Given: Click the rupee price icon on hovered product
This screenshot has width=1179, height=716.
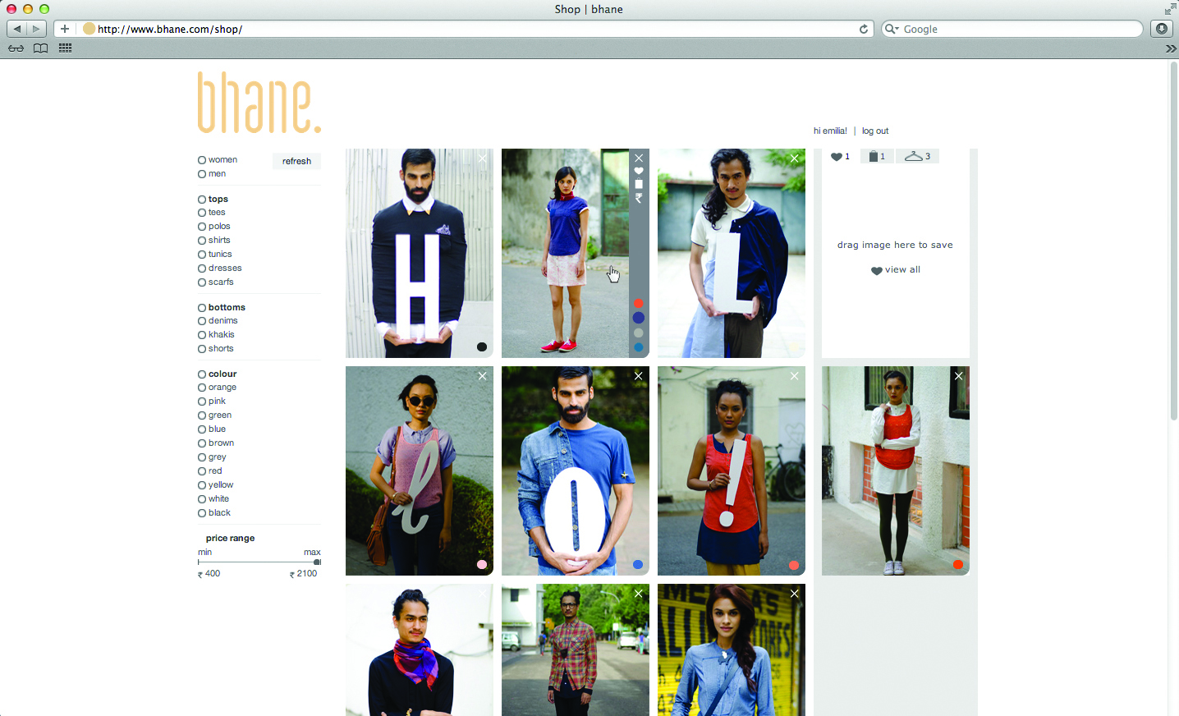Looking at the screenshot, I should 639,198.
